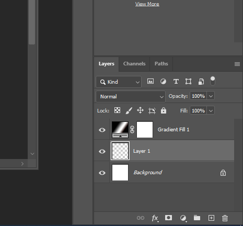Filter for adjustment layers icon
The height and width of the screenshot is (226, 243).
coord(163,82)
